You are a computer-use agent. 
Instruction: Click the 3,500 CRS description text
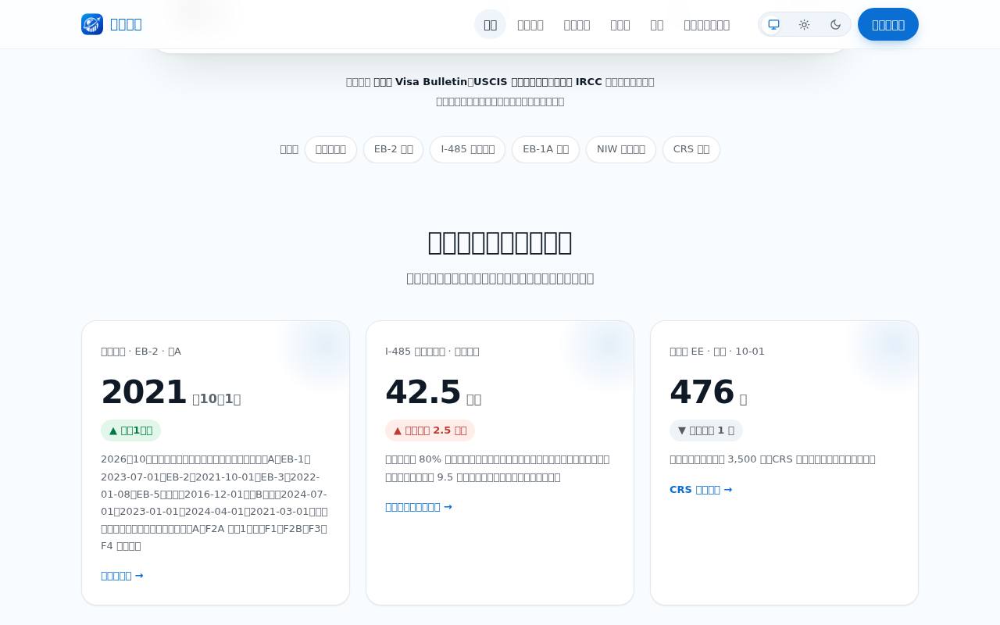coord(773,459)
